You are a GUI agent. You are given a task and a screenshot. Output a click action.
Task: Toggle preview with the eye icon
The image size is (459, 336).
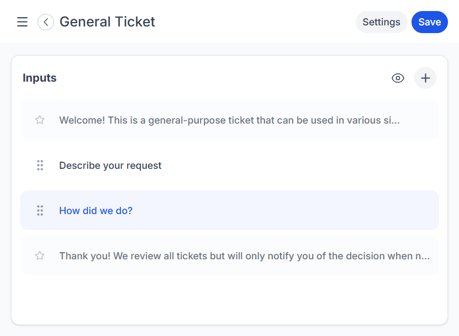coord(398,78)
